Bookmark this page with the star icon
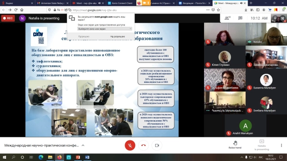 [218, 10]
